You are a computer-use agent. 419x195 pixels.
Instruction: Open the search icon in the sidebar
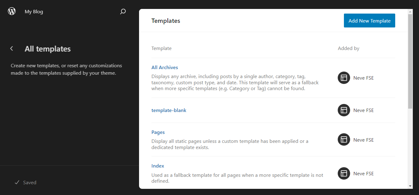click(123, 11)
